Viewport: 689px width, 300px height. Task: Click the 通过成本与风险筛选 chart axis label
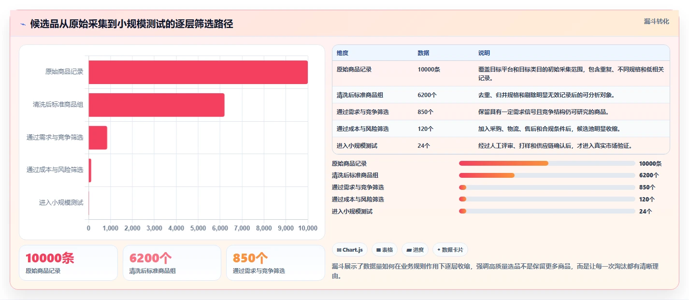click(55, 170)
